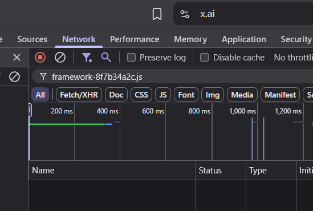Sort by the Status column header
The image size is (313, 211).
coord(221,171)
